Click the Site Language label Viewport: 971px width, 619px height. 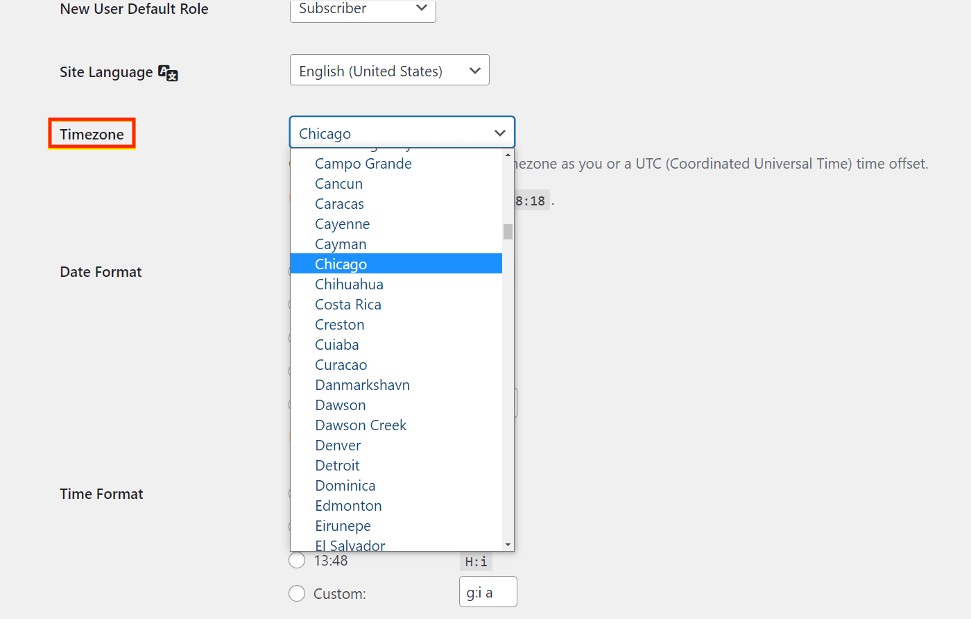106,72
